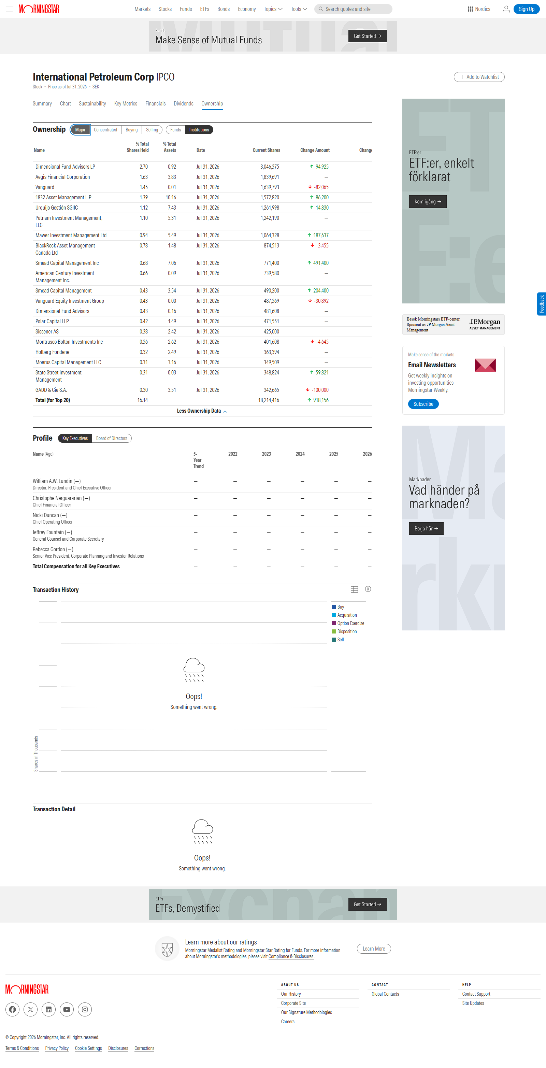Open Economy in top navigation
The height and width of the screenshot is (1068, 546).
click(x=247, y=9)
